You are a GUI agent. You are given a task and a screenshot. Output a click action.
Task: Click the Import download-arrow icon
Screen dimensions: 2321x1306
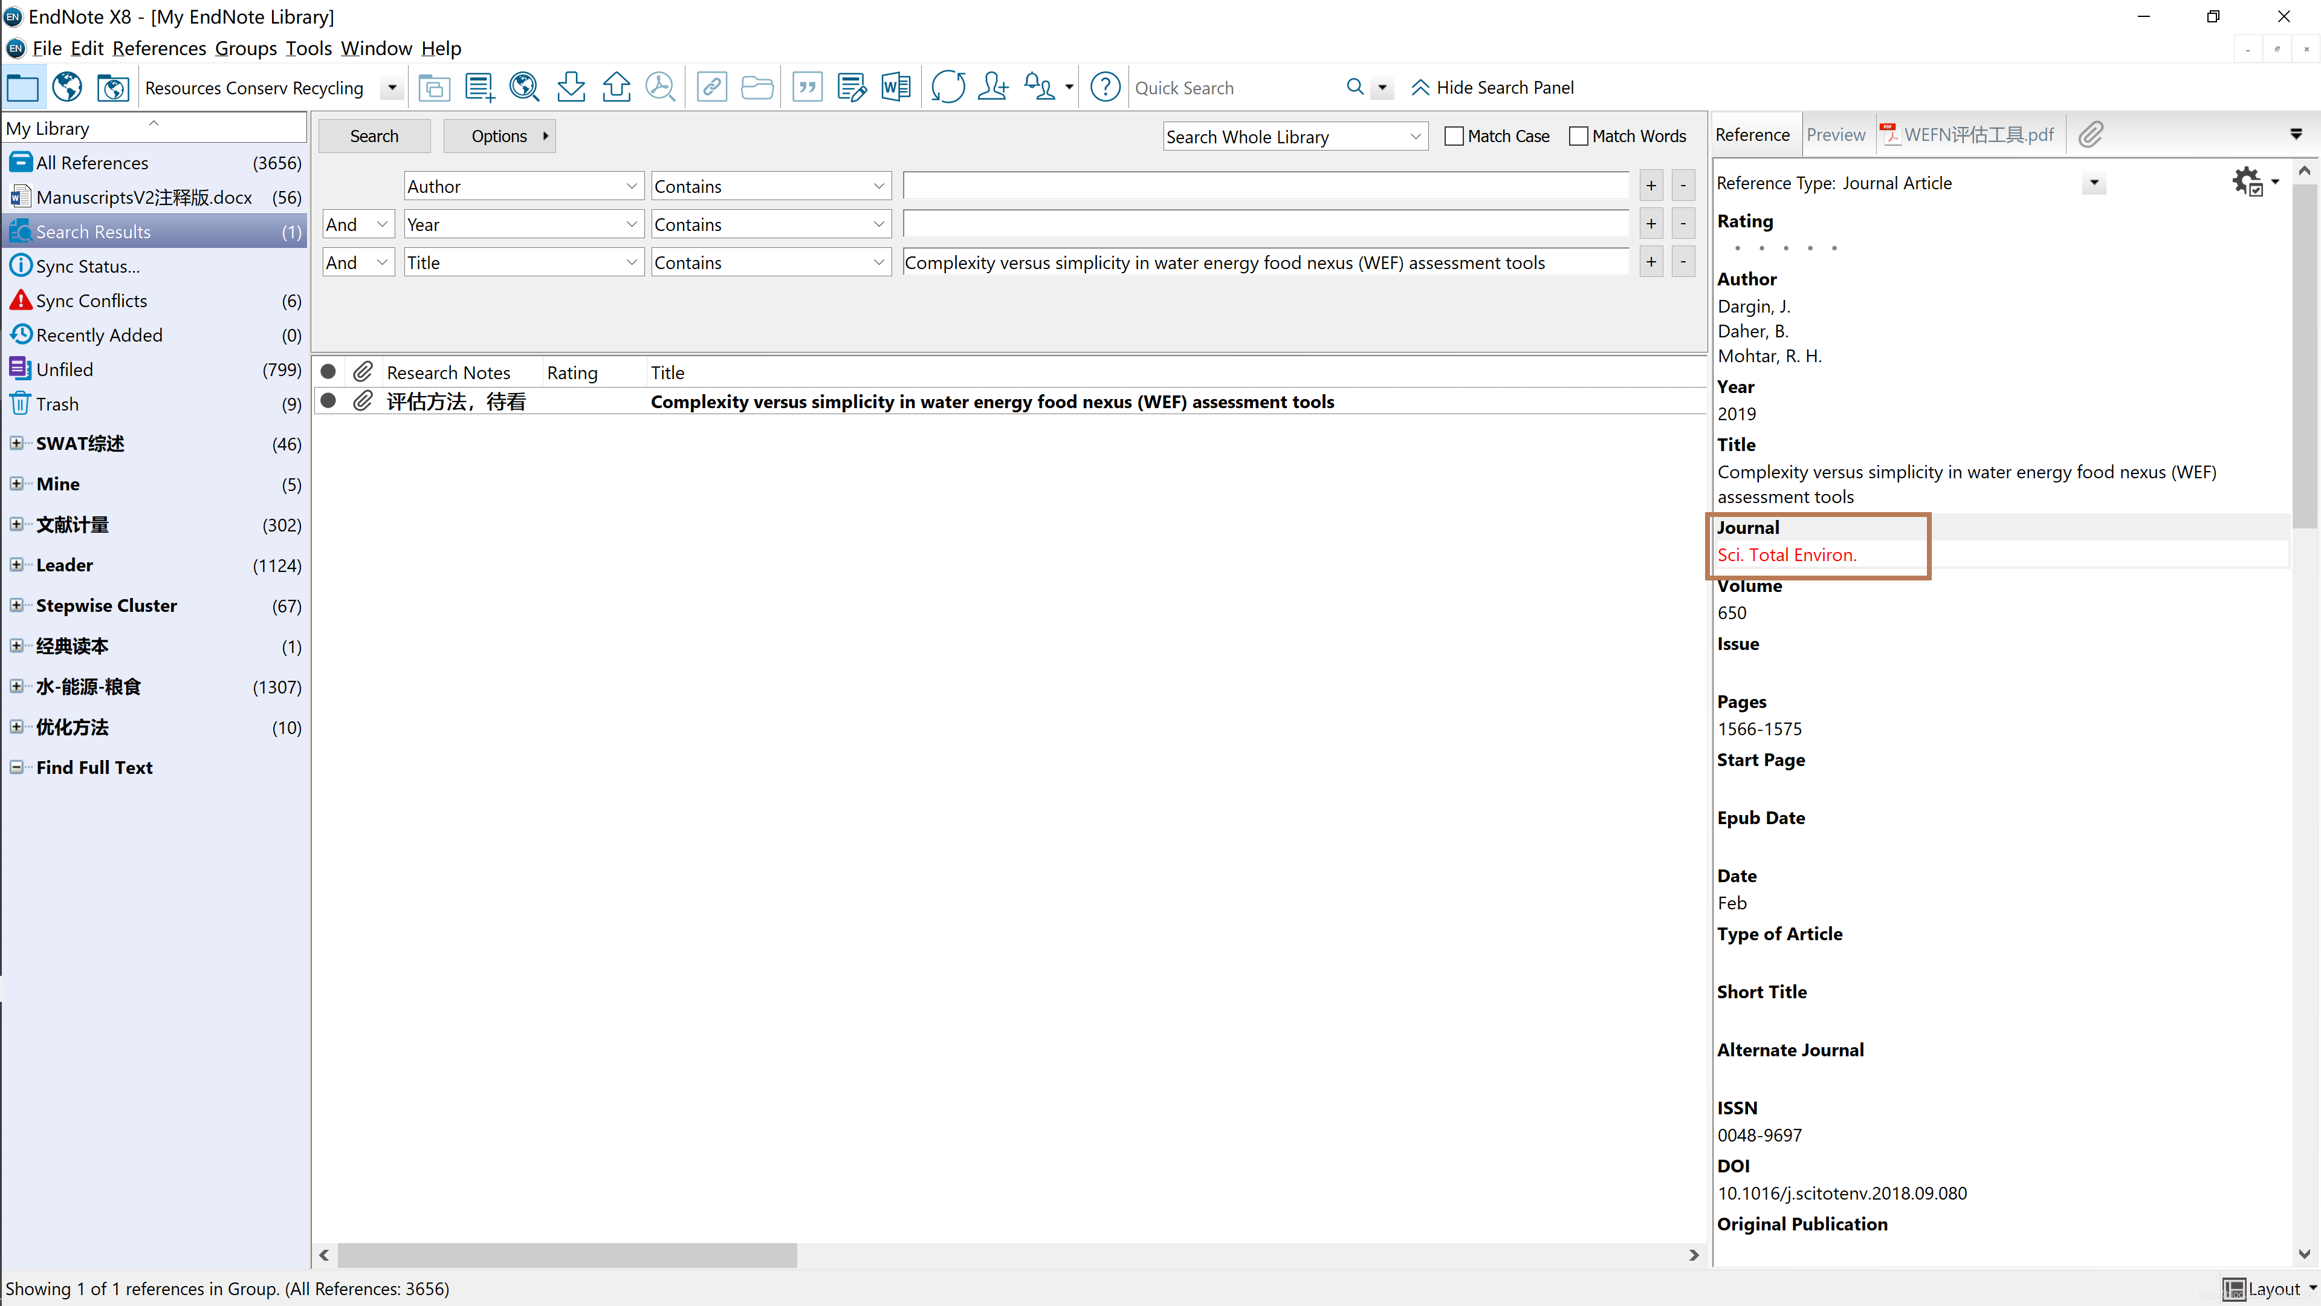point(571,88)
